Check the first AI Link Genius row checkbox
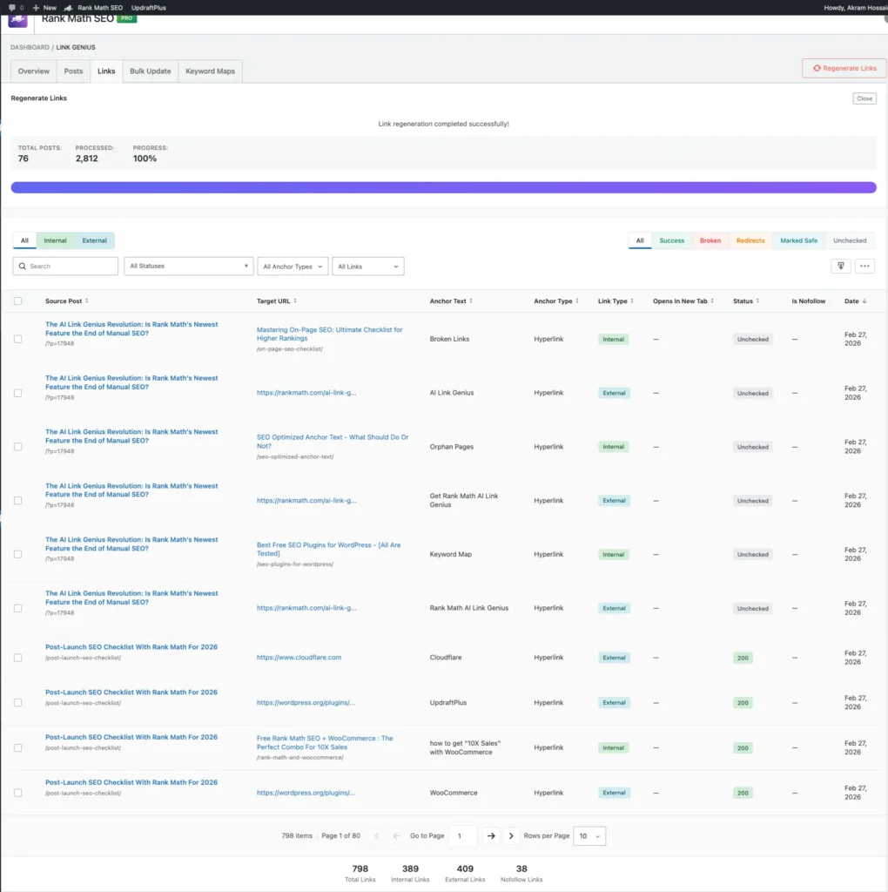The height and width of the screenshot is (892, 888). [17, 339]
